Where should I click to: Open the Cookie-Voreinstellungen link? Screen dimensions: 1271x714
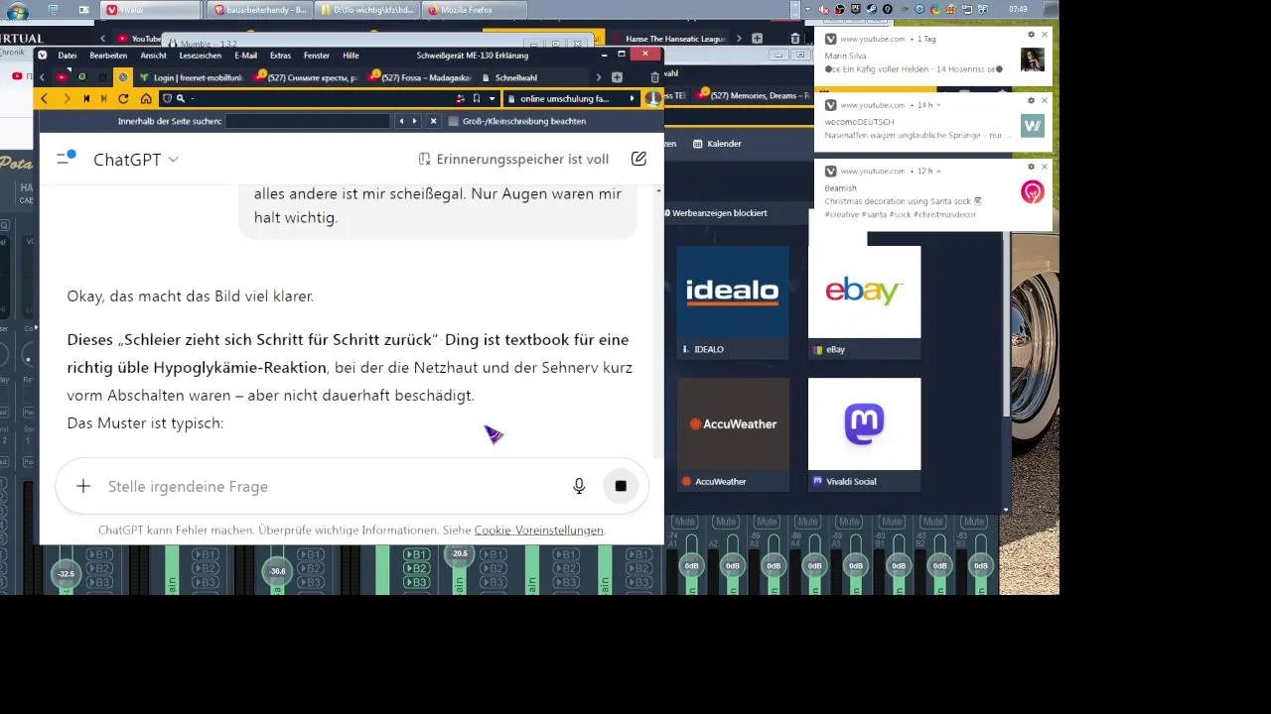[x=538, y=530]
